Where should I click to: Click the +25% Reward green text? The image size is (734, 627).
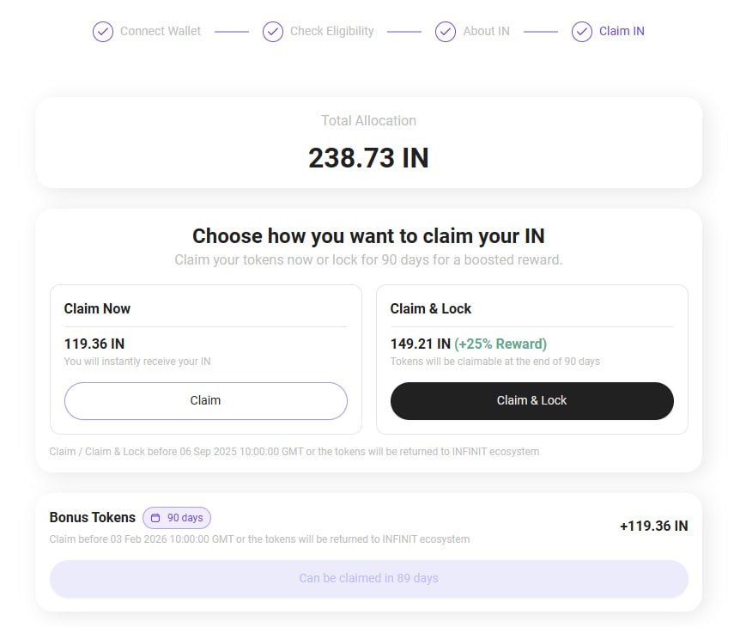click(x=500, y=344)
